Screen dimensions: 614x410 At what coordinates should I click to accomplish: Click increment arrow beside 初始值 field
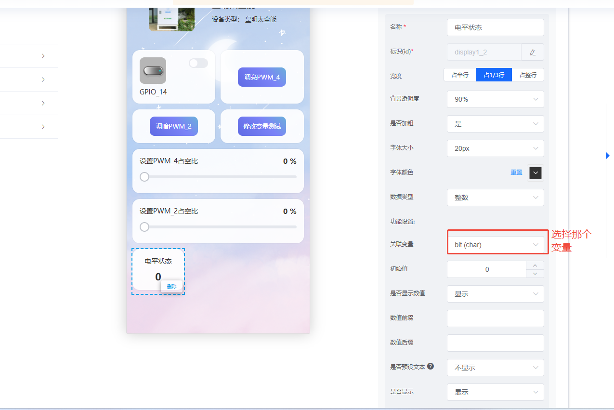pyautogui.click(x=535, y=266)
